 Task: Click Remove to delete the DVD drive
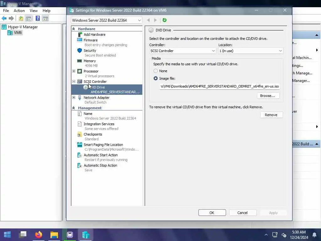pyautogui.click(x=271, y=115)
